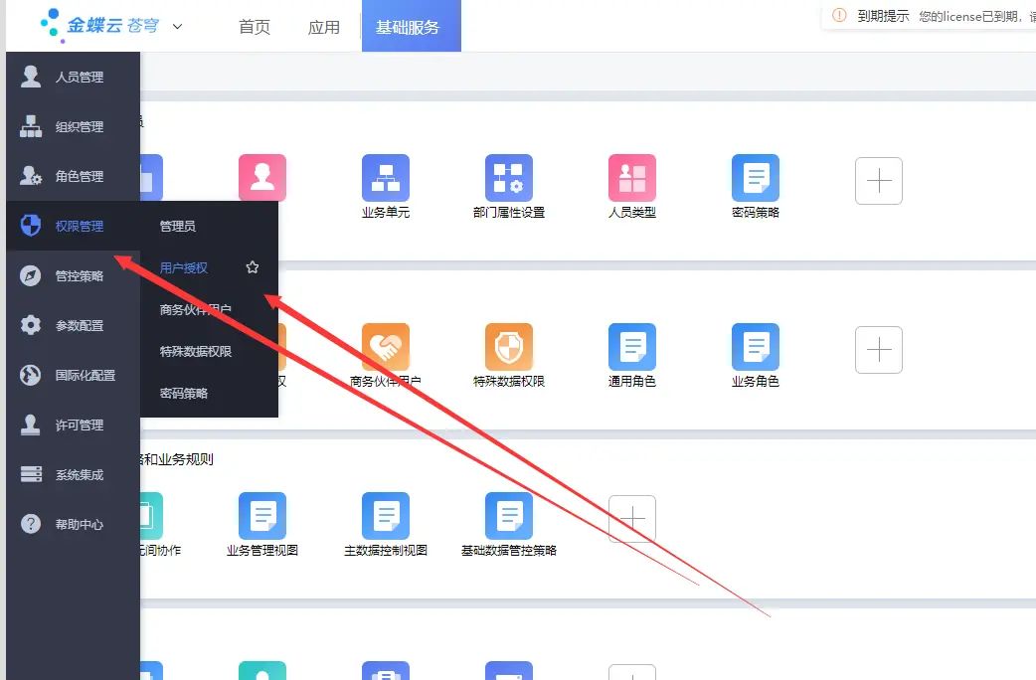Expand the 金蝶云苍穹 workspace switcher chevron
The image size is (1036, 680).
176,27
